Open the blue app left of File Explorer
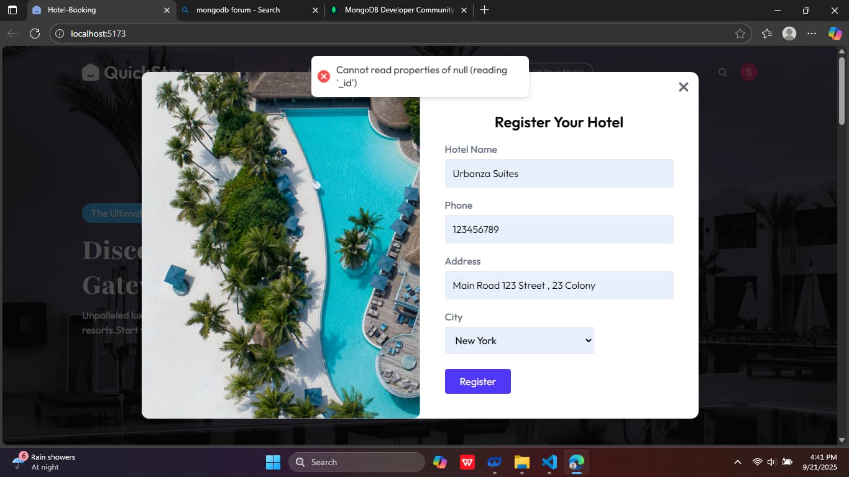The height and width of the screenshot is (477, 849). click(x=494, y=462)
